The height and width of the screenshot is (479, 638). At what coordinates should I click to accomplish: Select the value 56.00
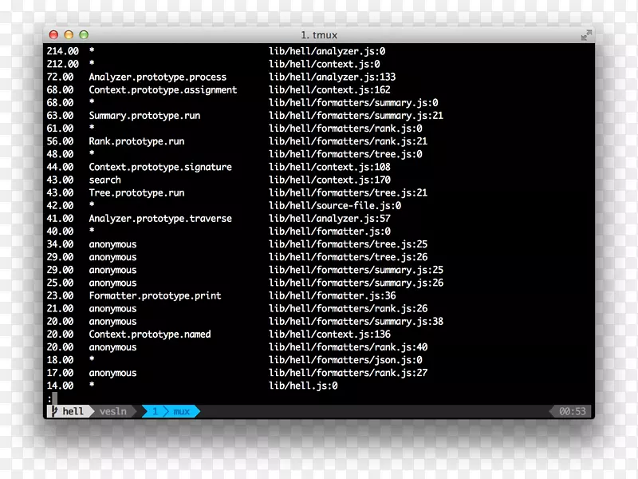[60, 141]
